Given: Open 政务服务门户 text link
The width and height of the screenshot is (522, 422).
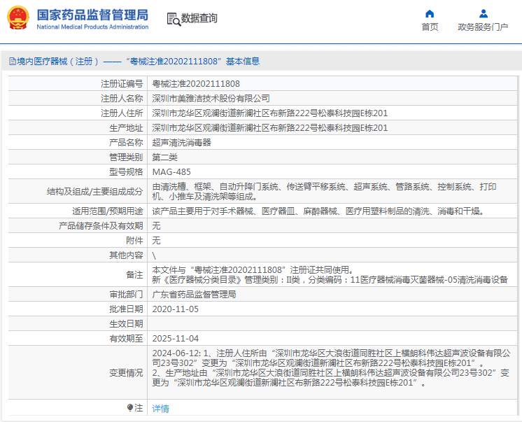Looking at the screenshot, I should (483, 27).
